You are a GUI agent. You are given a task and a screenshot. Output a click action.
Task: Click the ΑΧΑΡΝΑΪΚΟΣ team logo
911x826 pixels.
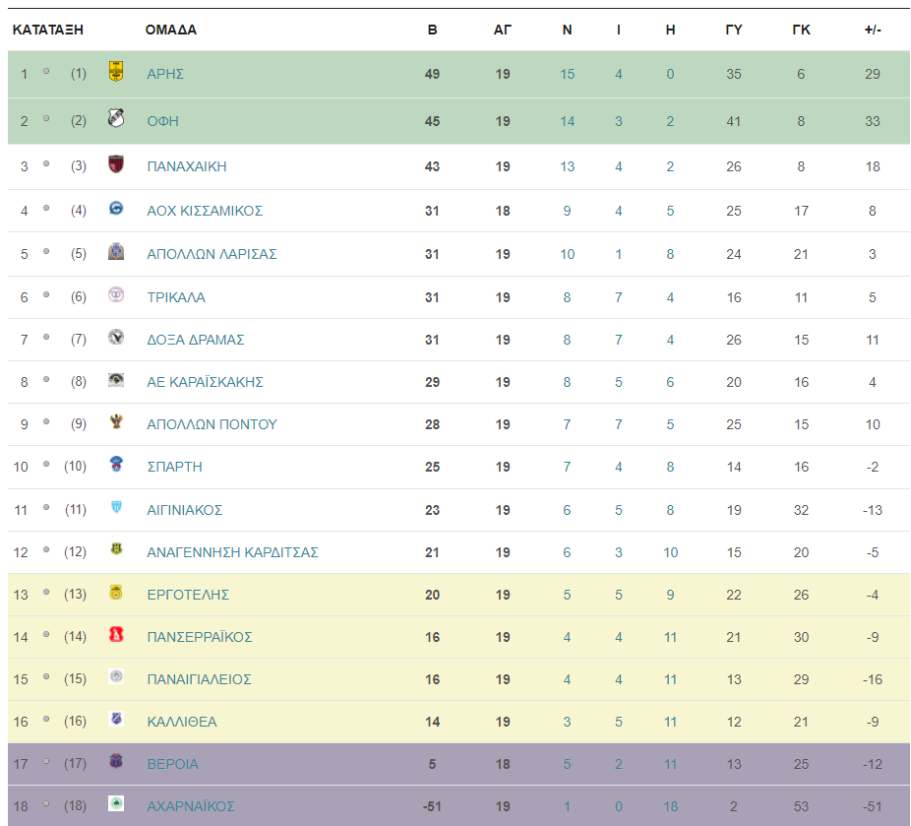tap(116, 803)
